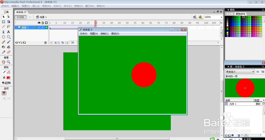Image resolution: width=265 pixels, height=140 pixels.
Task: Open the 修改(M) menu
Action: point(46,6)
